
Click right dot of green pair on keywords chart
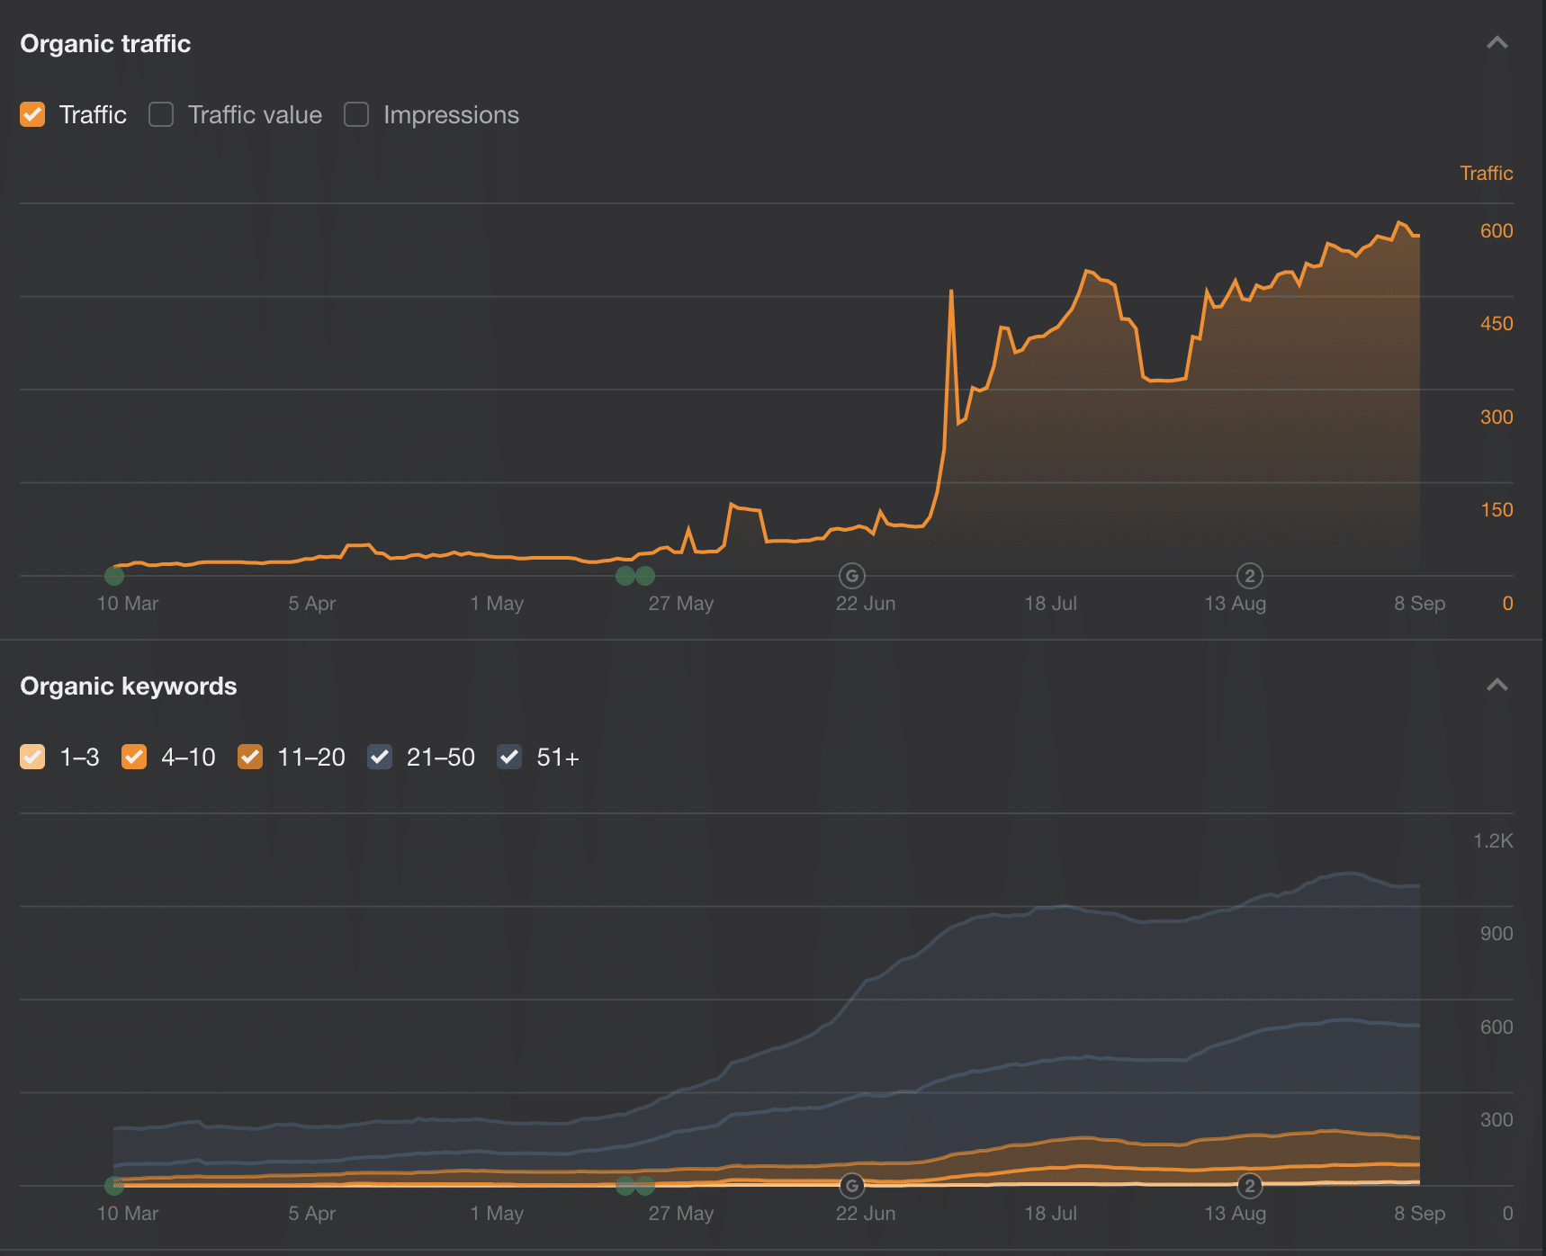(645, 1186)
